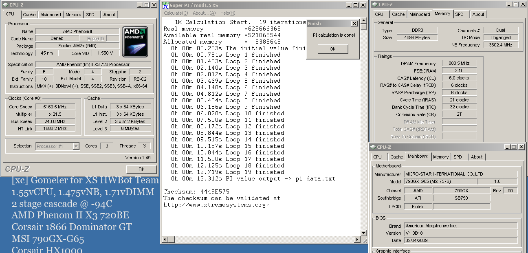Close the Finish dialog with its X button
Image resolution: width=528 pixels, height=253 pixels.
pos(354,24)
